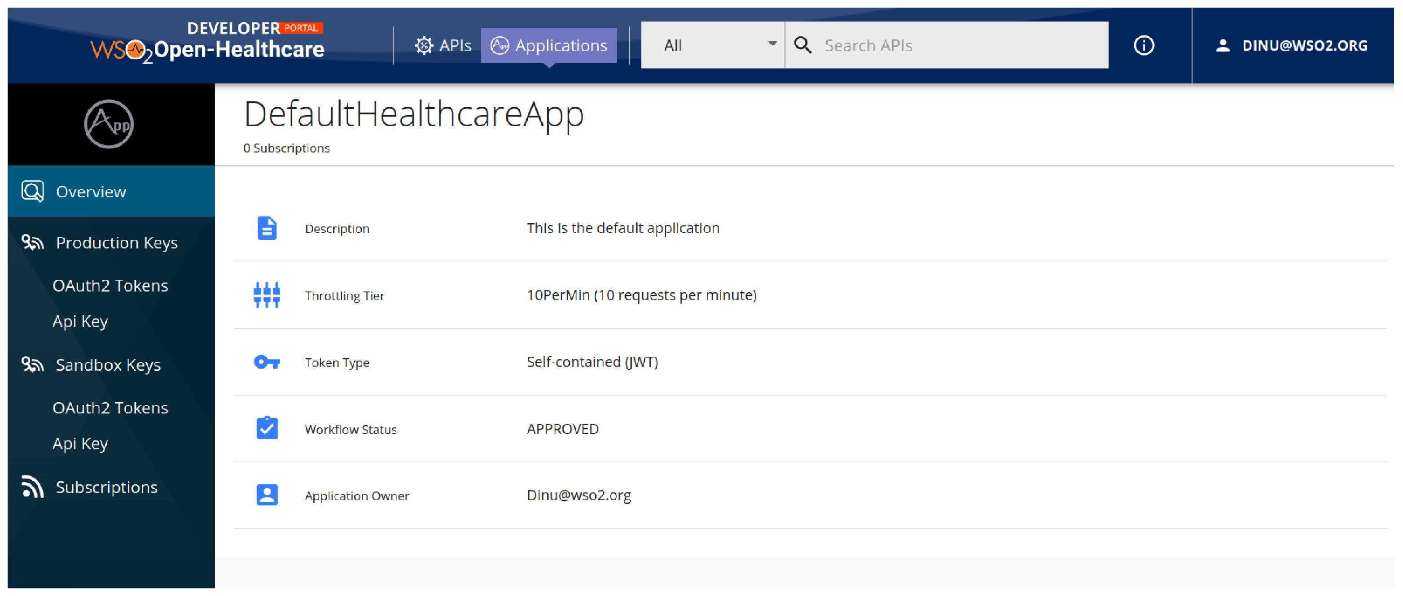Open OAuth2 Tokens under Sandbox Keys

click(x=110, y=408)
